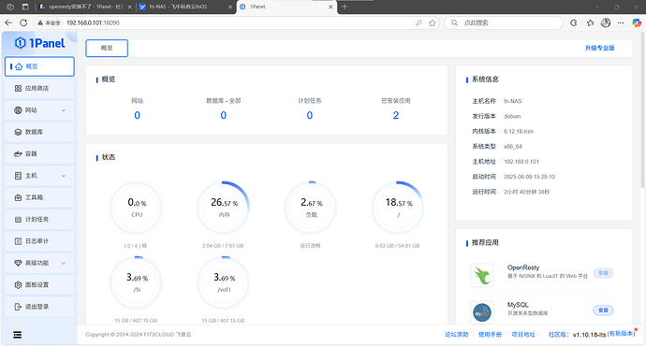Click the container whale icon
Image resolution: width=646 pixels, height=346 pixels.
pos(18,154)
